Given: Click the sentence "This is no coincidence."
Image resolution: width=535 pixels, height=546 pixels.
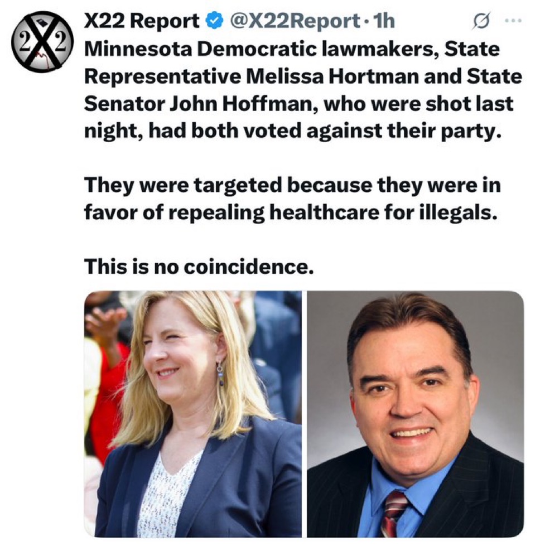Looking at the screenshot, I should pyautogui.click(x=199, y=267).
